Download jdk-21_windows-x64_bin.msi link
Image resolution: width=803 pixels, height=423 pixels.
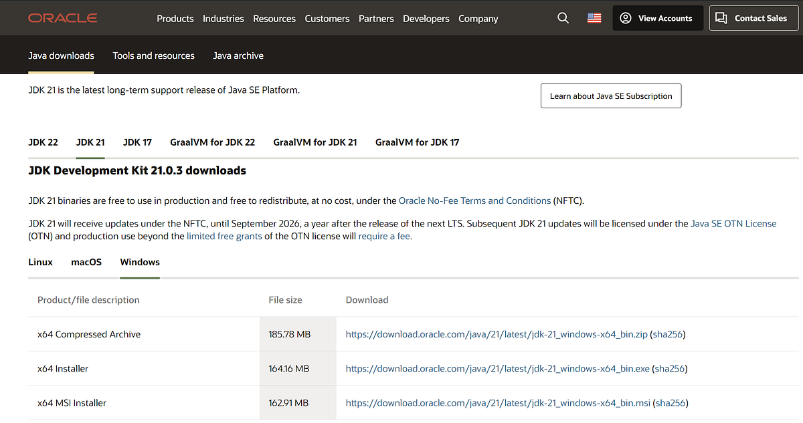497,403
